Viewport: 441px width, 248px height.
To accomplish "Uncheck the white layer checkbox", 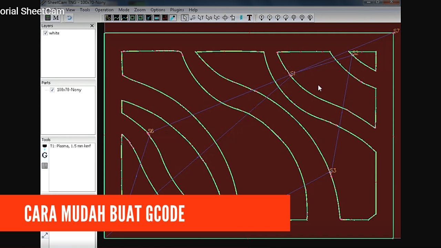I will click(x=45, y=33).
